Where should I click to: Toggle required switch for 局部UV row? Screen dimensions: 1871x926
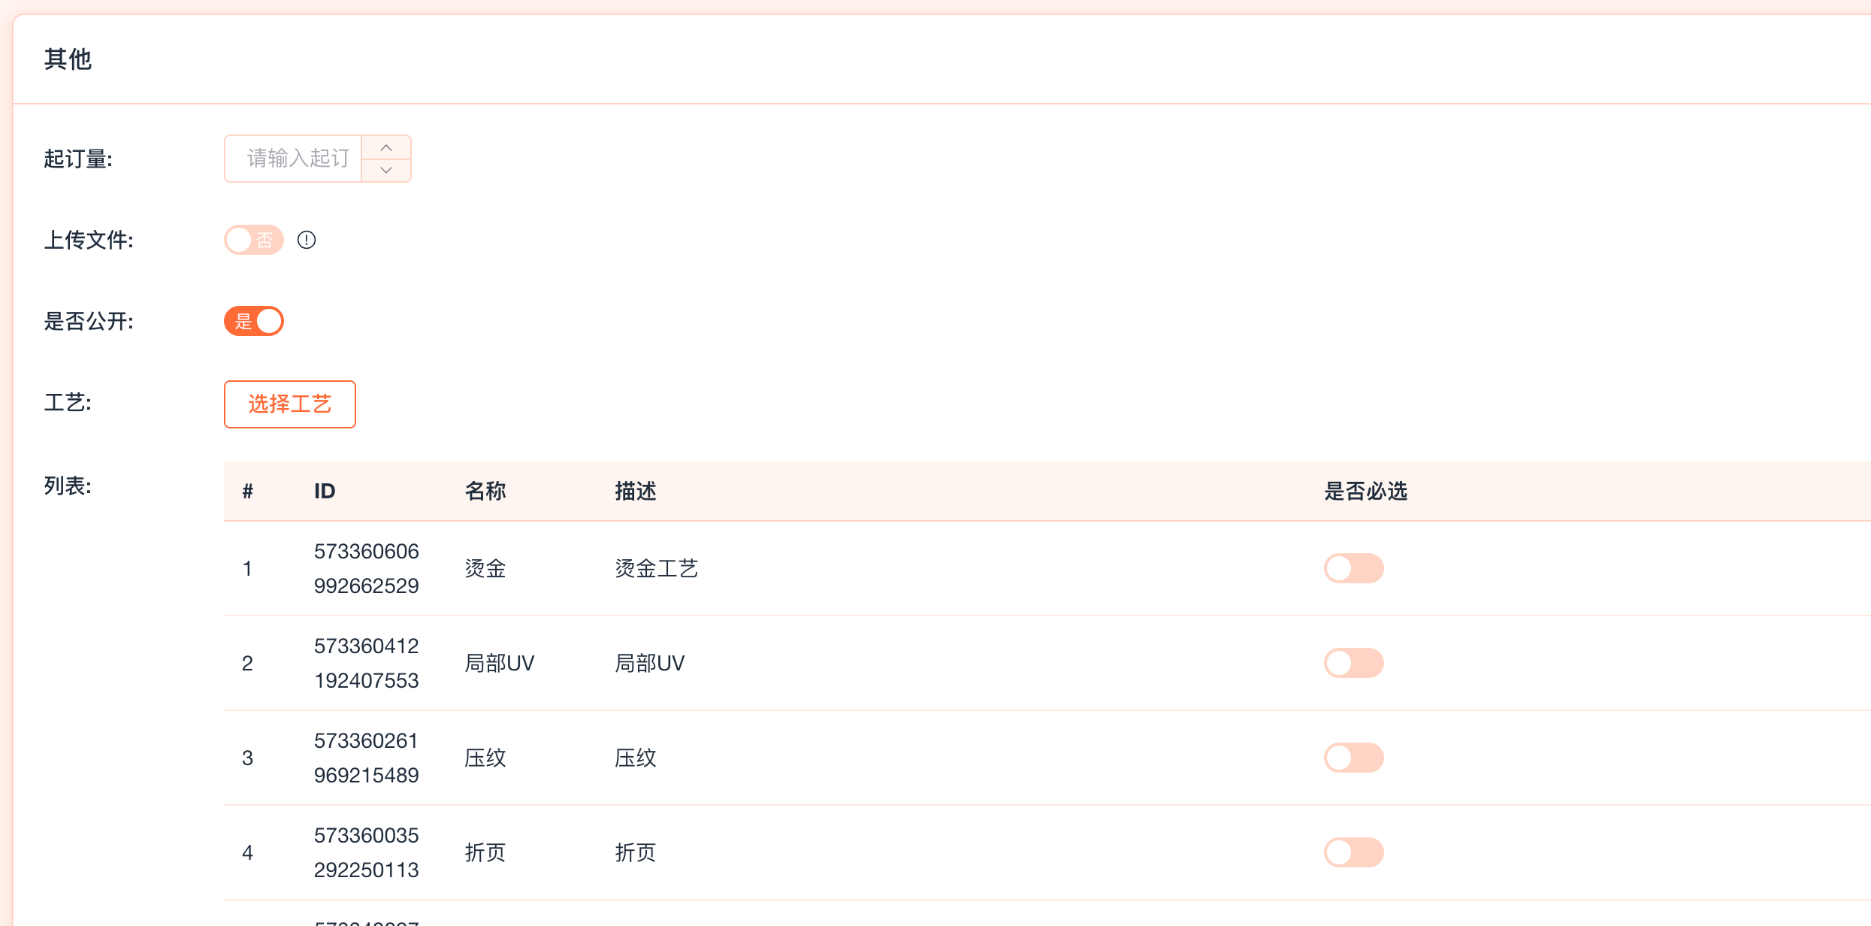click(1353, 663)
